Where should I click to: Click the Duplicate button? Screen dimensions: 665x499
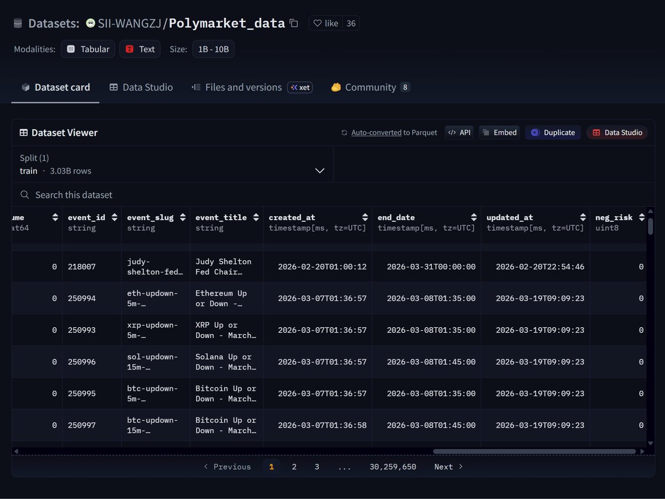click(x=553, y=132)
